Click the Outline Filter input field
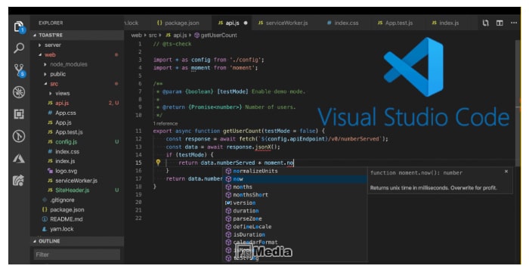This screenshot has height=272, width=529. pos(77,255)
